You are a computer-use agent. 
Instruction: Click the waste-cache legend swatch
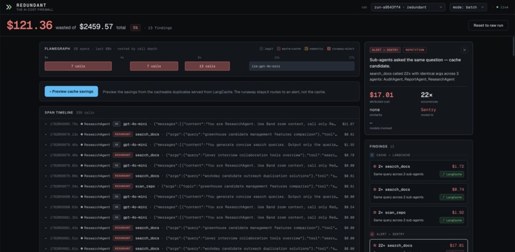[x=279, y=49]
